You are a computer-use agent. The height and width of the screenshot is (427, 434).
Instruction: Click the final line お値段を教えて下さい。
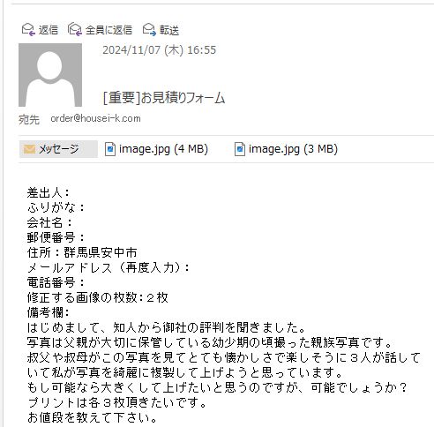click(93, 417)
